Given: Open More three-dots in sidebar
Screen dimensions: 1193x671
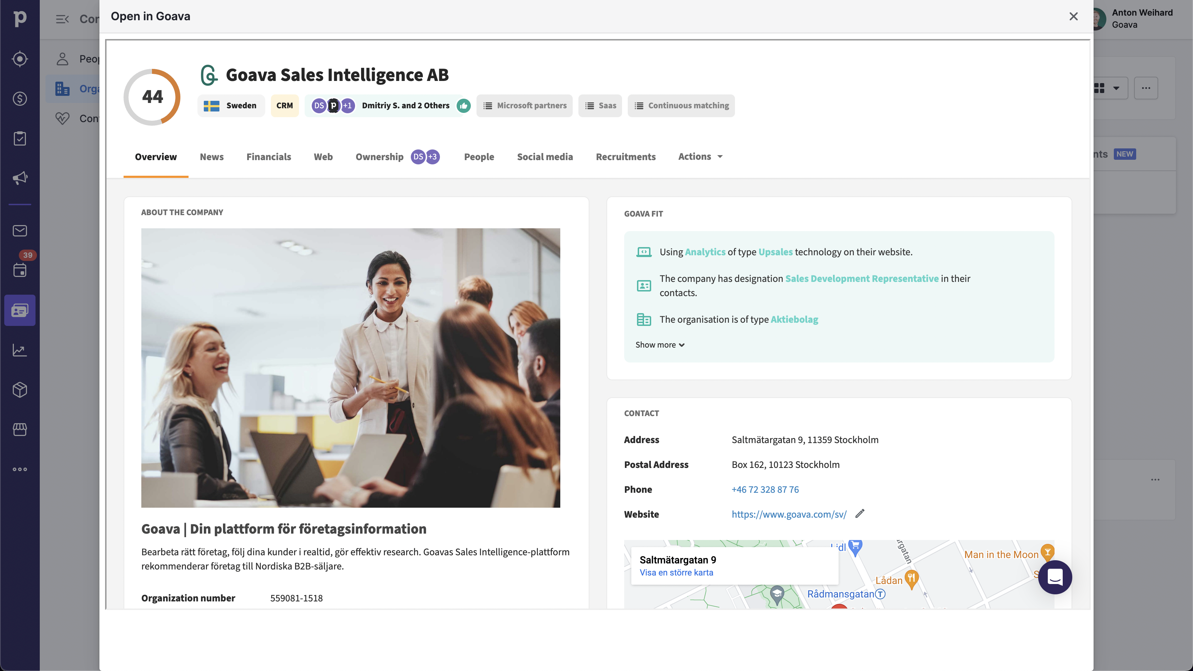Looking at the screenshot, I should pos(20,469).
